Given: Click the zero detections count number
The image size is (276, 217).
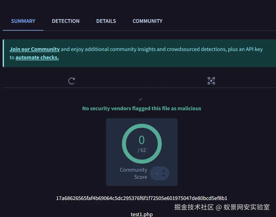Looking at the screenshot, I should (x=142, y=140).
